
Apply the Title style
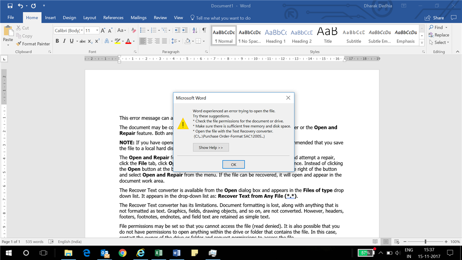click(328, 35)
